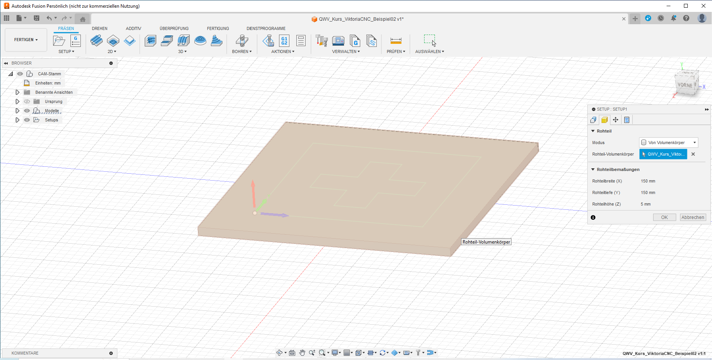Viewport: 712px width, 360px height.
Task: Switch to the DREHEN ribbon tab
Action: (x=100, y=28)
